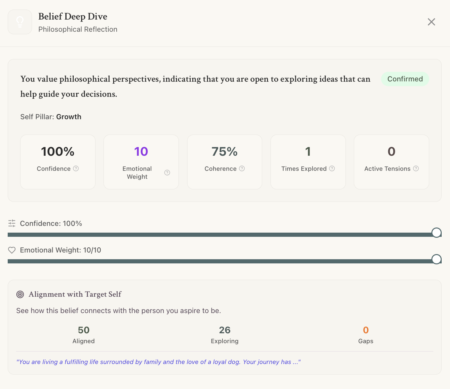The height and width of the screenshot is (389, 450).
Task: Click the Confidence slider handle
Action: [436, 233]
